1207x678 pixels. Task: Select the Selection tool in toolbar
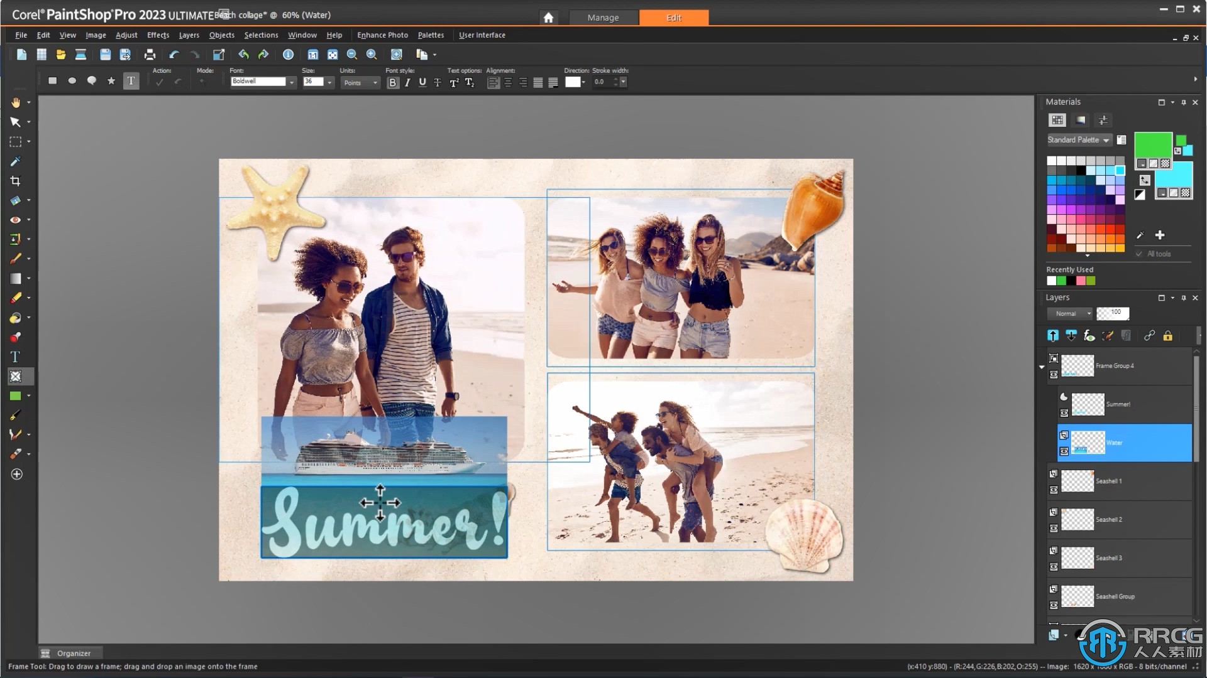[x=14, y=141]
